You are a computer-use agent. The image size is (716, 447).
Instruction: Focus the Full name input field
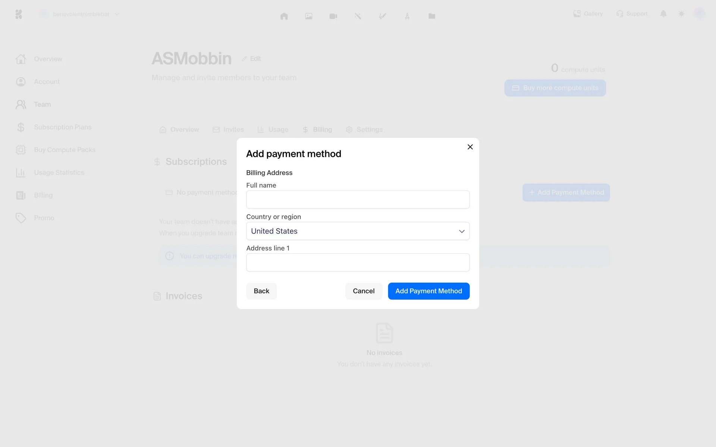(357, 200)
